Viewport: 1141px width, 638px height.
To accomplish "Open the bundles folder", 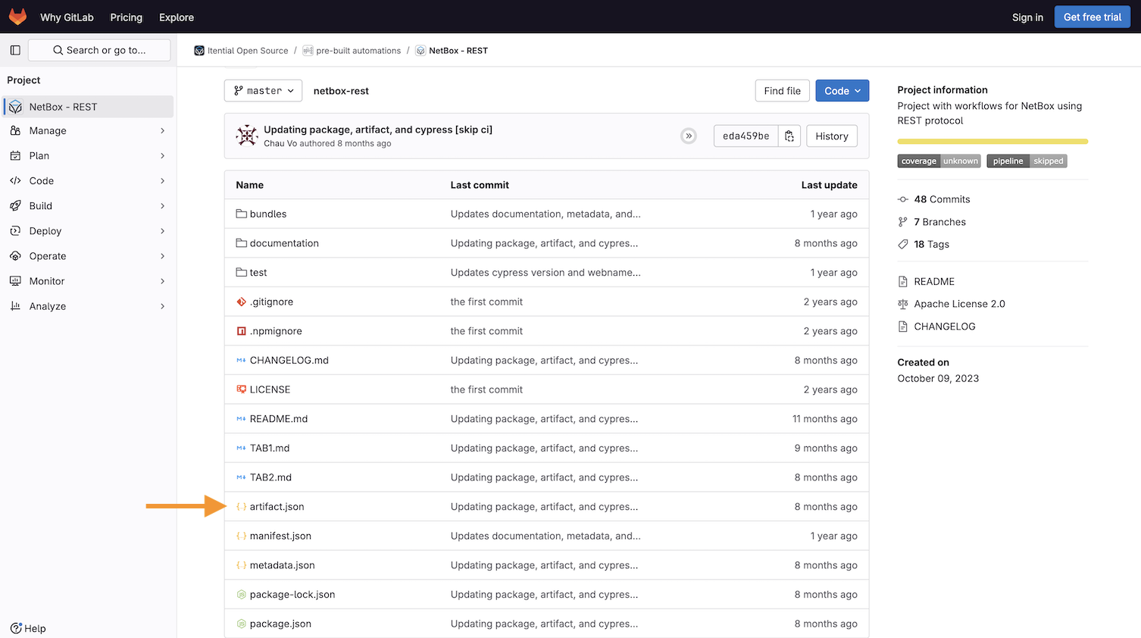I will coord(268,214).
